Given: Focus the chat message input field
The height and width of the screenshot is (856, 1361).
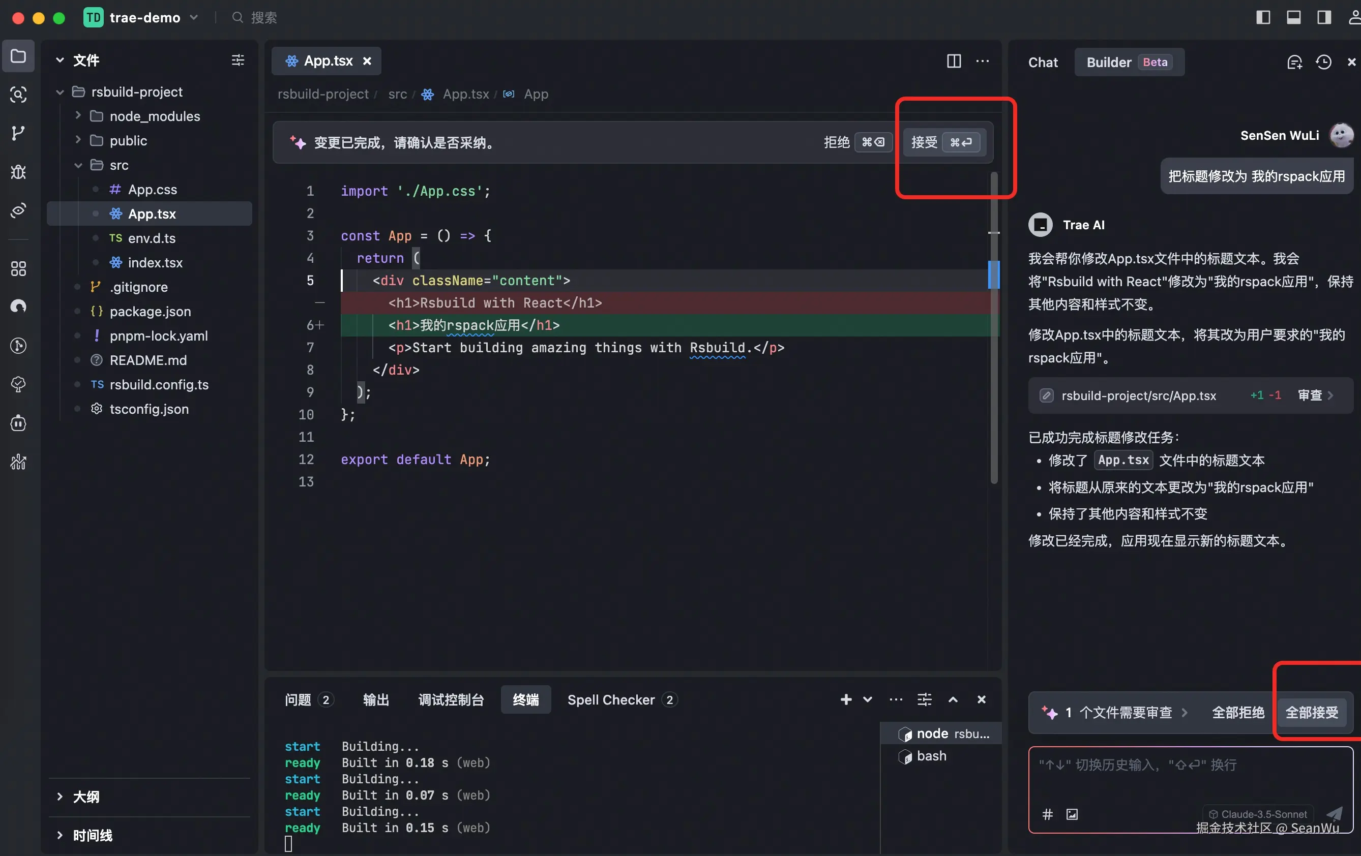Looking at the screenshot, I should [1187, 780].
